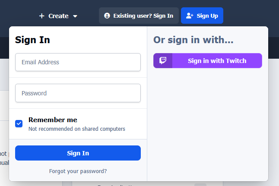This screenshot has height=186, width=279.
Task: Open the Forgot your password? link
Action: coord(78,171)
